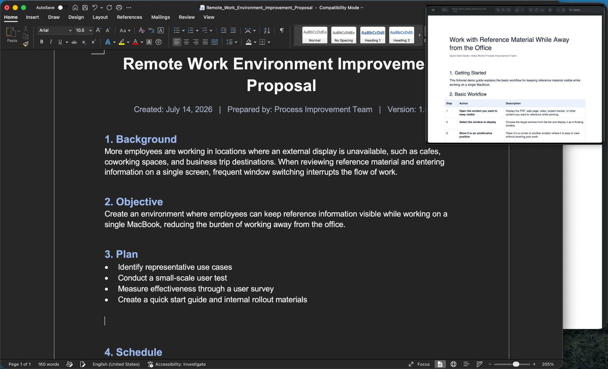This screenshot has height=369, width=608.
Task: Click the distributed alignment icon
Action: [215, 42]
